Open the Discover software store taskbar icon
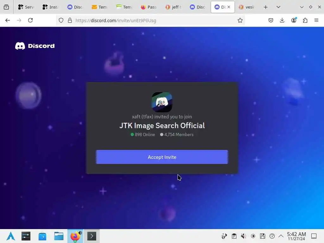The height and width of the screenshot is (243, 324). click(42, 236)
